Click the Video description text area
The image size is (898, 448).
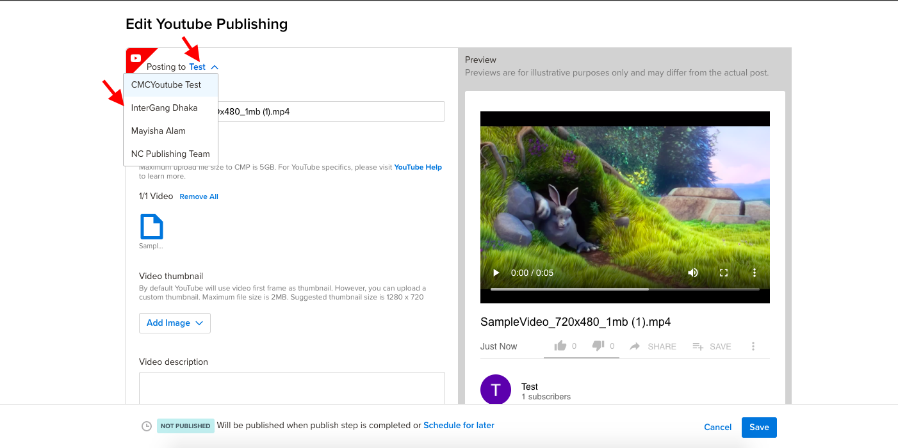coord(292,388)
